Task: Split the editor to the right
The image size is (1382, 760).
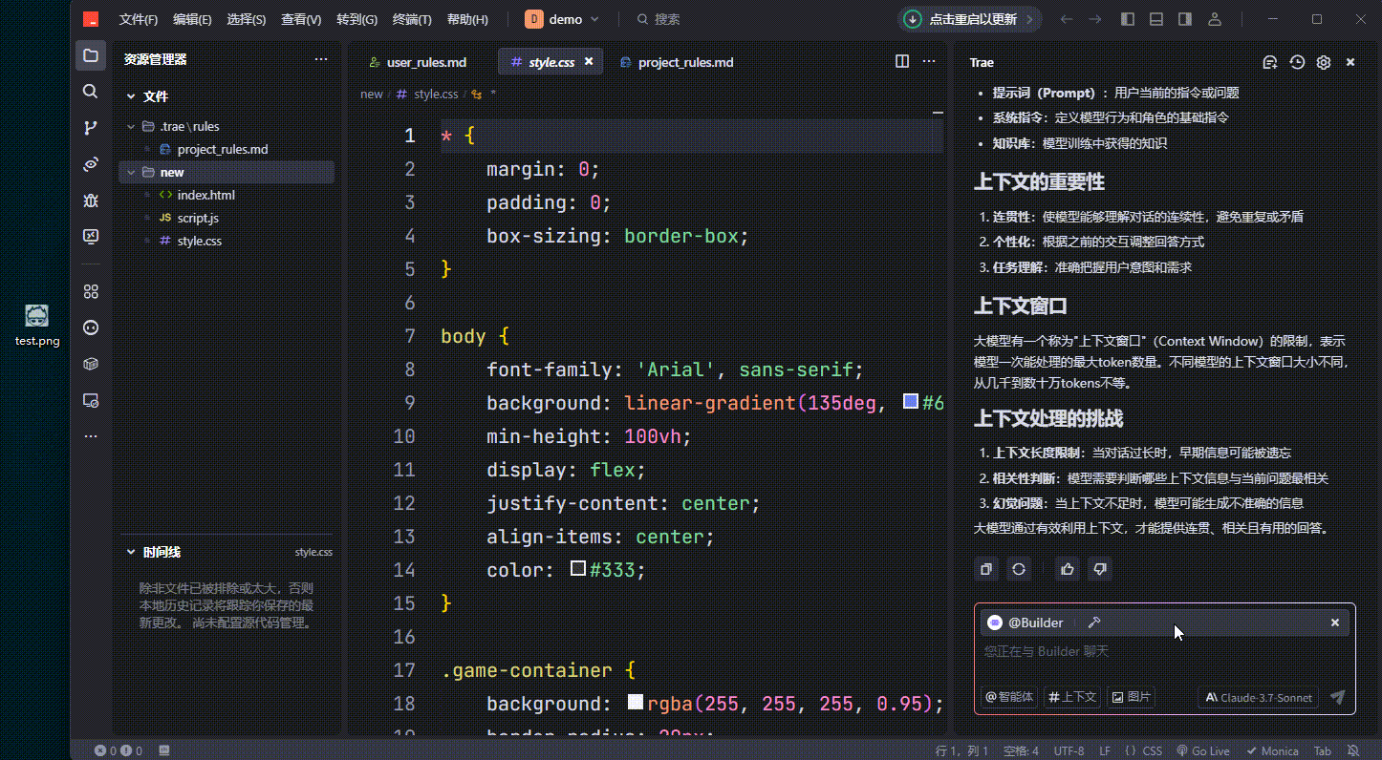Action: pos(902,61)
